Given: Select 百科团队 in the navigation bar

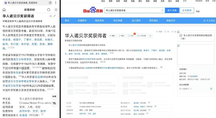Looking at the screenshot, I should [153, 21].
